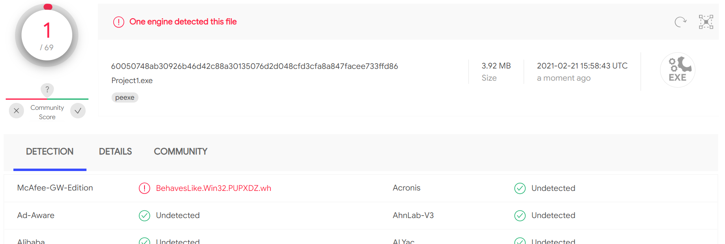Click AhnLab-V3 green undetected check icon

click(x=520, y=215)
